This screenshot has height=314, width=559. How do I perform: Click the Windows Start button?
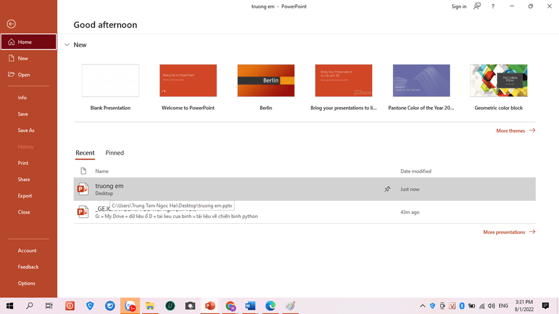(x=10, y=306)
